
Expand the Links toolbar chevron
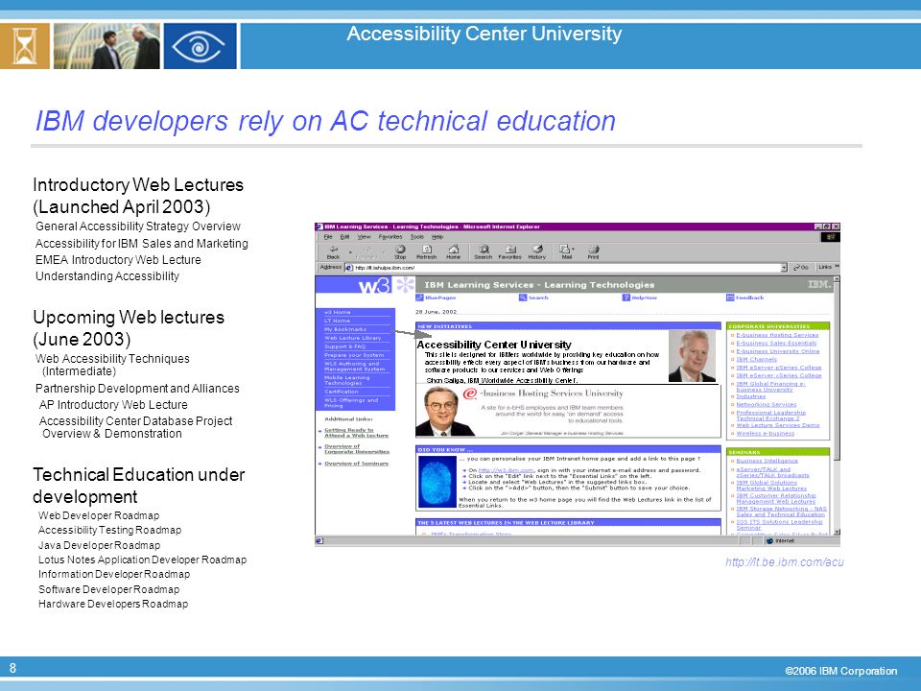[837, 267]
